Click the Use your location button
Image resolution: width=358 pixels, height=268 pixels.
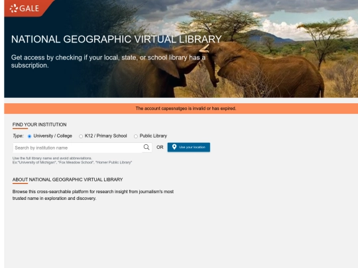point(189,147)
